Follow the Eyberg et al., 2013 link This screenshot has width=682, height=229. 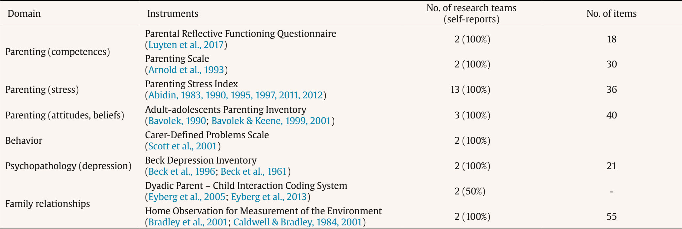click(x=269, y=197)
